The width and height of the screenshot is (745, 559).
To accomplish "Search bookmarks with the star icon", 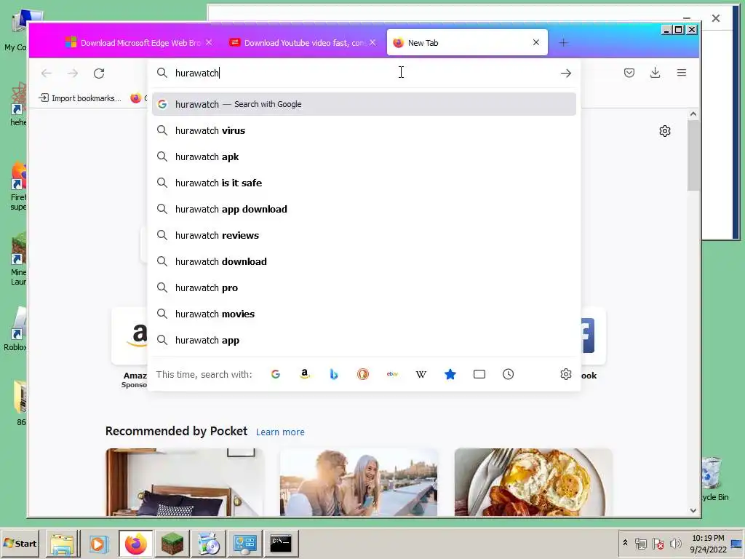I will pos(450,375).
